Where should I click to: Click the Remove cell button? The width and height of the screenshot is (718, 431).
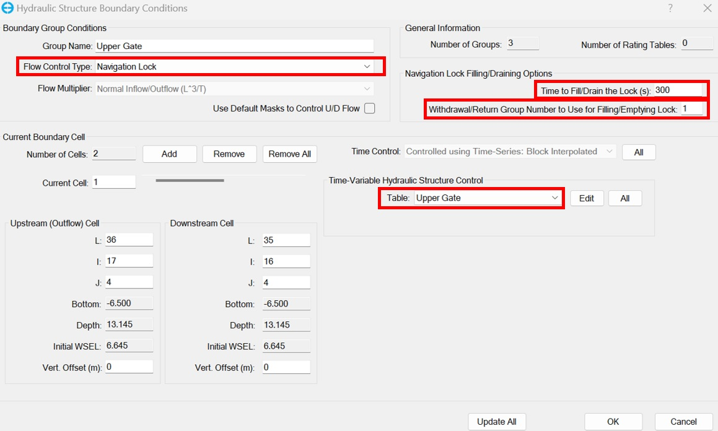(229, 154)
